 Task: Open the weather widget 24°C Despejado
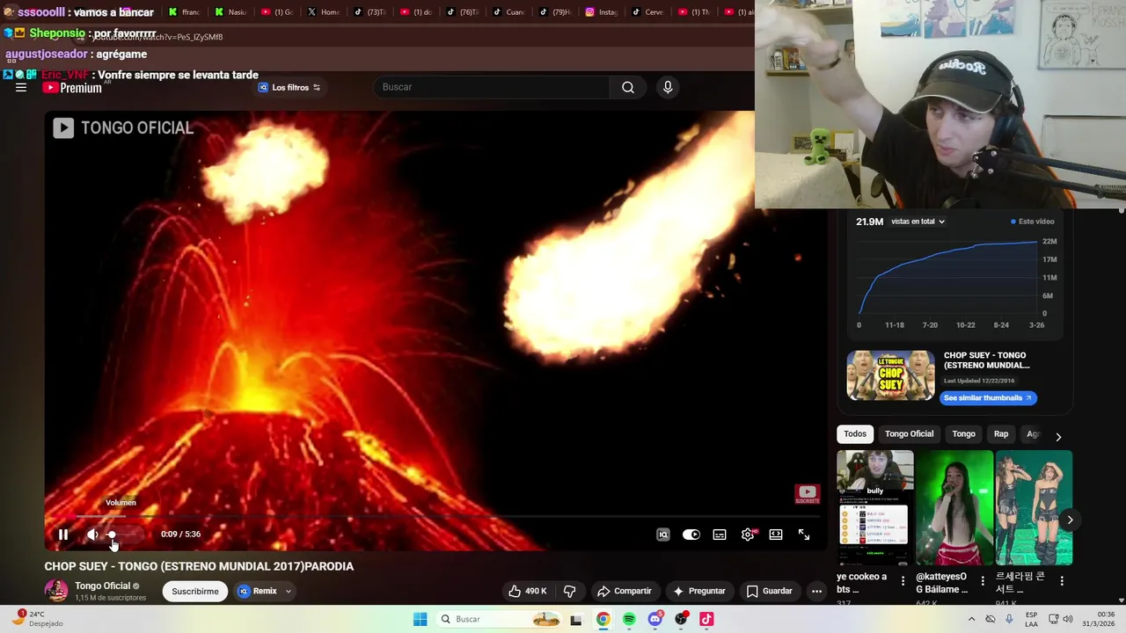tap(40, 619)
